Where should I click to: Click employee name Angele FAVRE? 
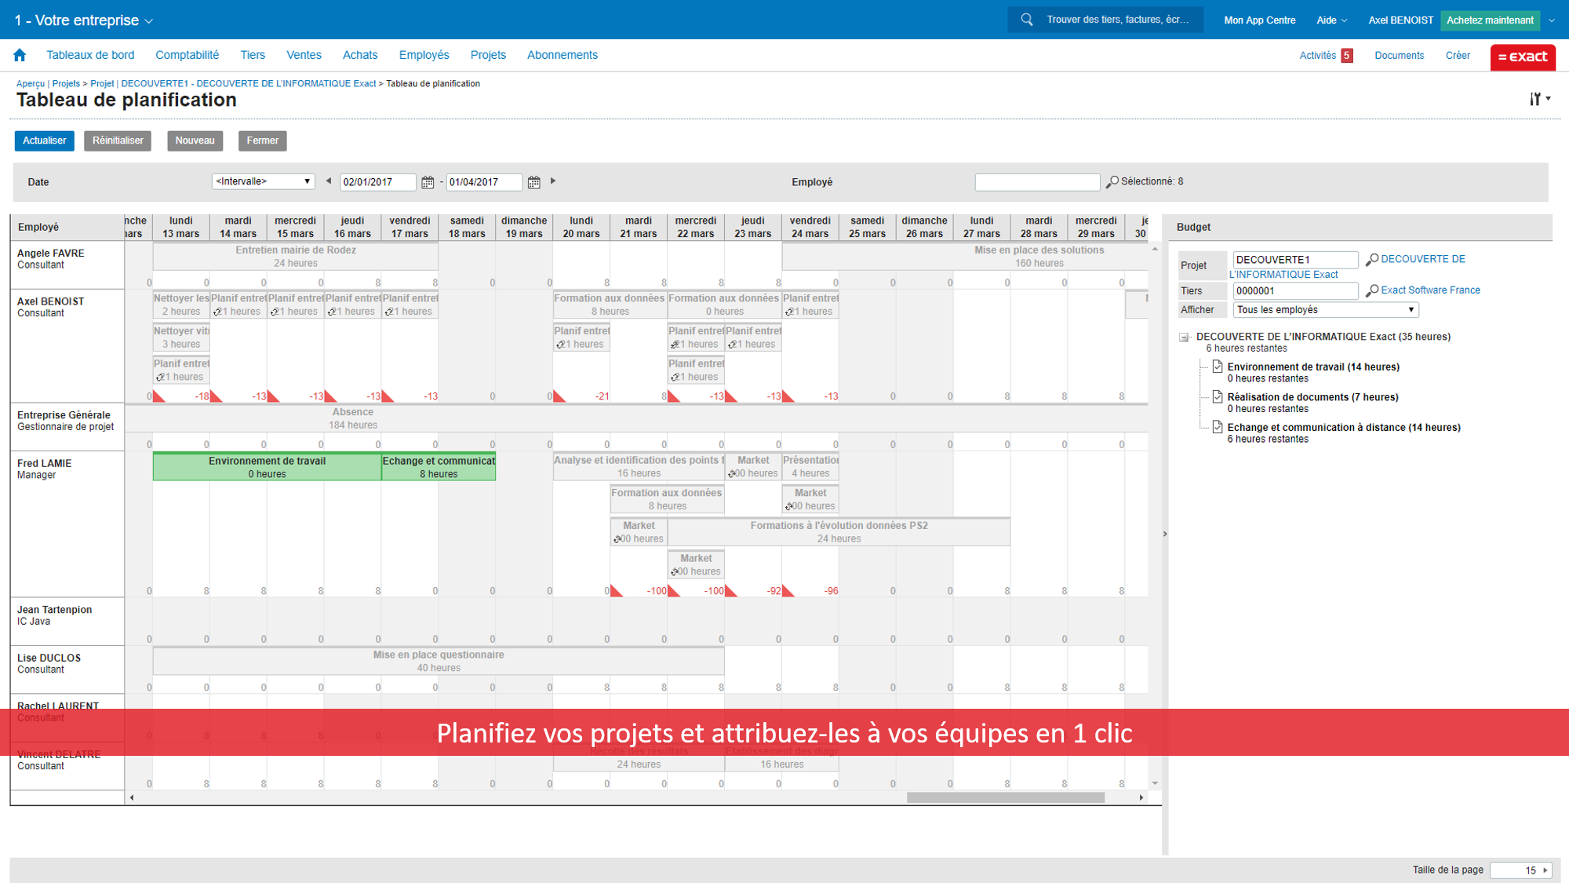pyautogui.click(x=51, y=253)
